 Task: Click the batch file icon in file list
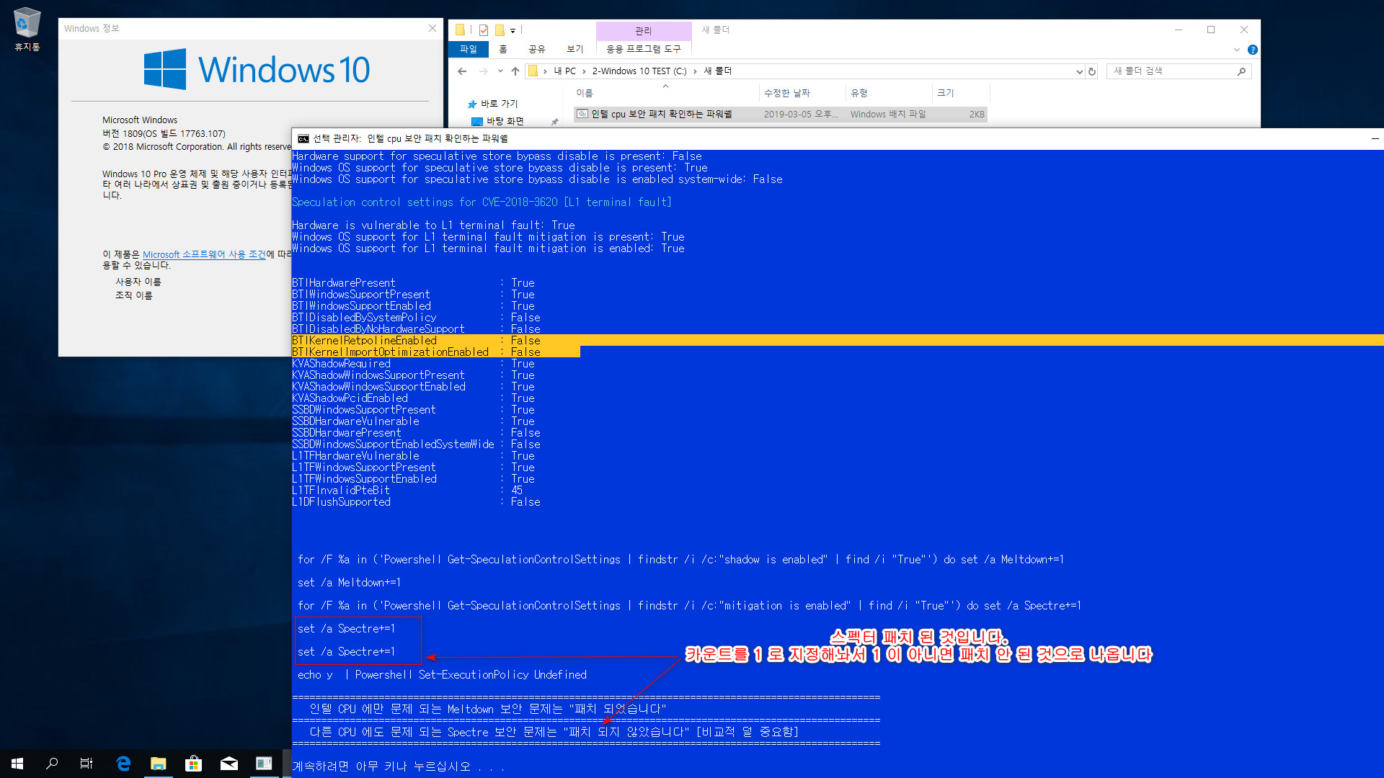[582, 114]
